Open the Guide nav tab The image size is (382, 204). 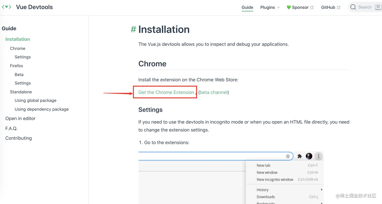tap(247, 7)
